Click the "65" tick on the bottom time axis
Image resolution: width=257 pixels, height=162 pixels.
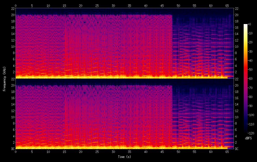coord(227,152)
